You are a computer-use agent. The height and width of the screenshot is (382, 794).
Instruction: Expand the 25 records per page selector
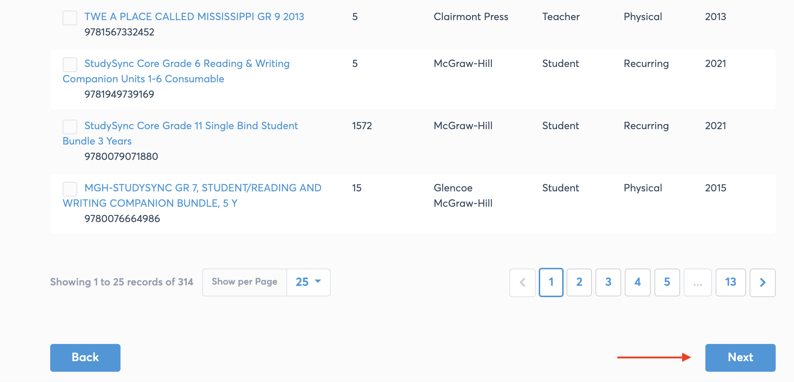[308, 282]
